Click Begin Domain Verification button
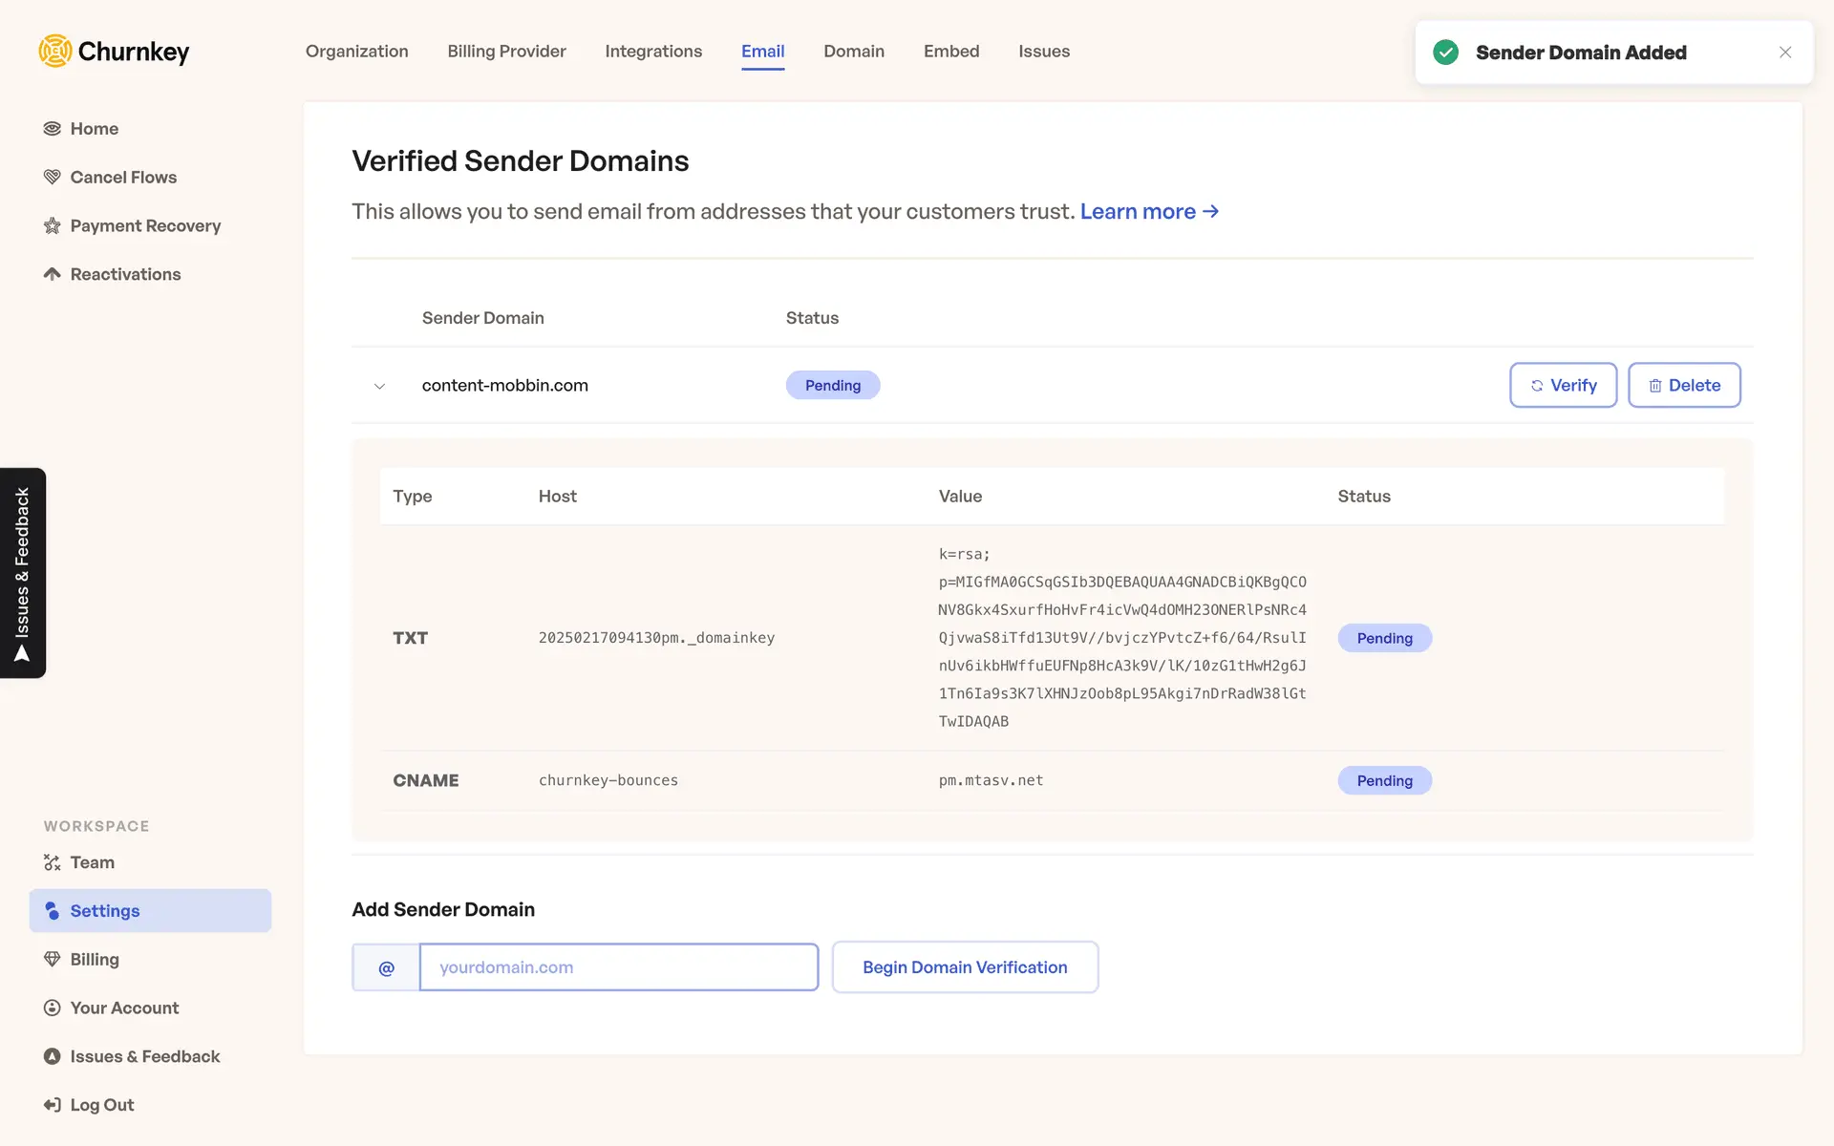This screenshot has width=1834, height=1146. coord(965,967)
